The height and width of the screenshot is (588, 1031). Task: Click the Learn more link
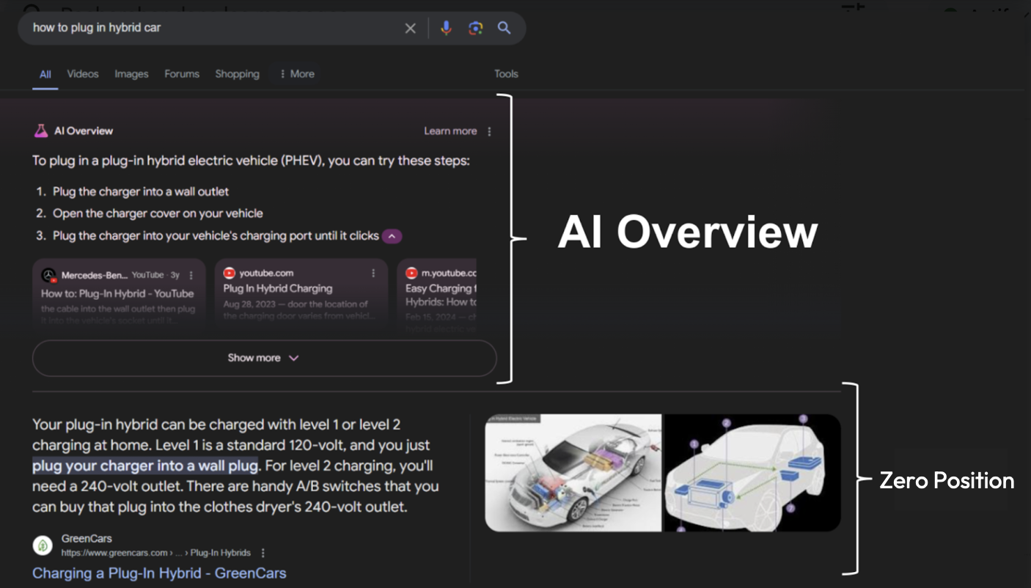450,131
